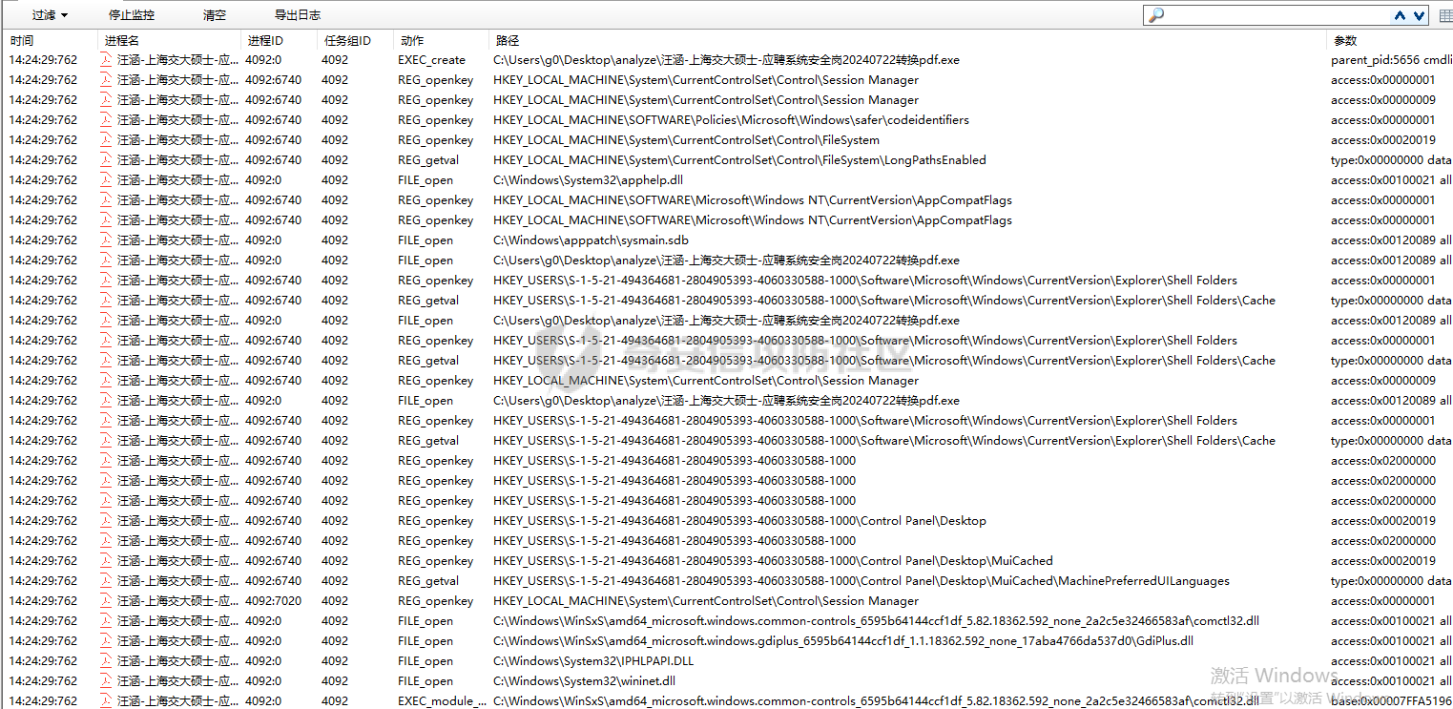The image size is (1453, 709).
Task: Click the grid column layout icon
Action: click(x=1445, y=16)
